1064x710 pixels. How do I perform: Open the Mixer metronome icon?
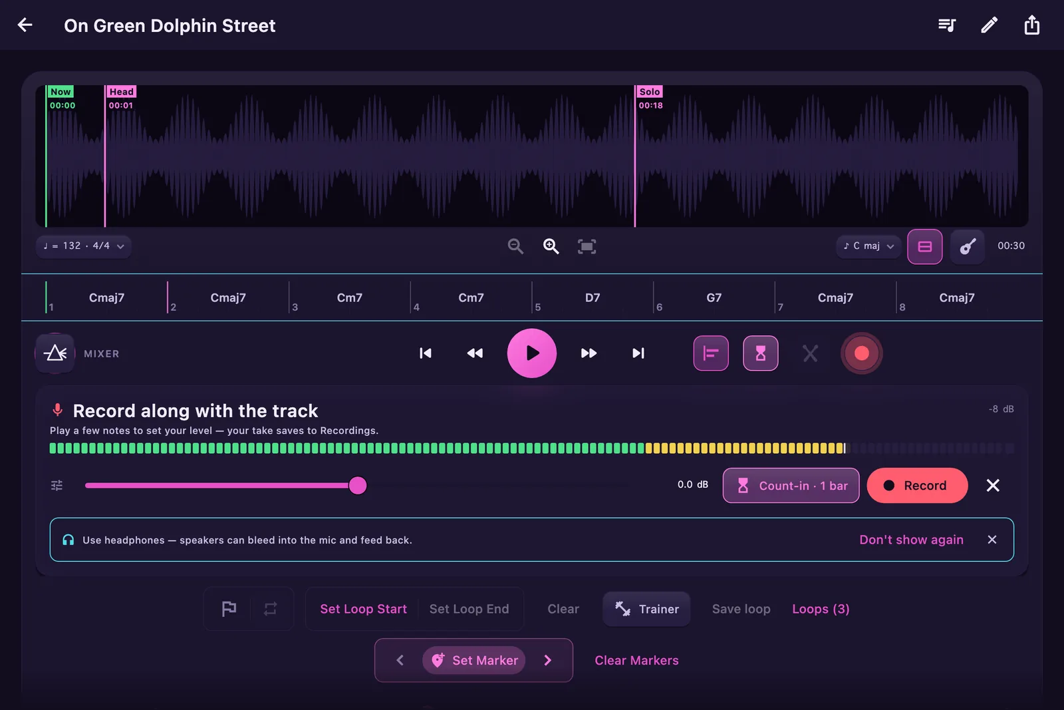tap(55, 353)
